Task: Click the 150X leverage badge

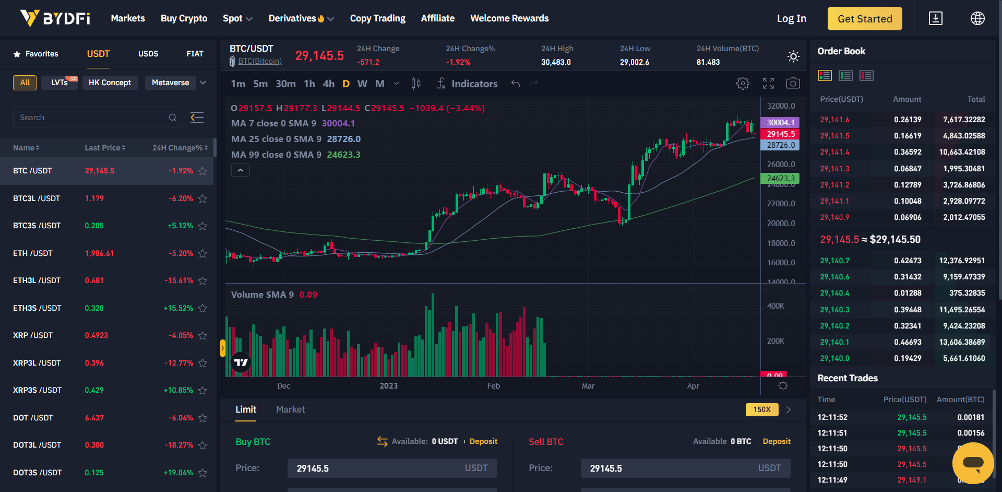Action: (761, 409)
